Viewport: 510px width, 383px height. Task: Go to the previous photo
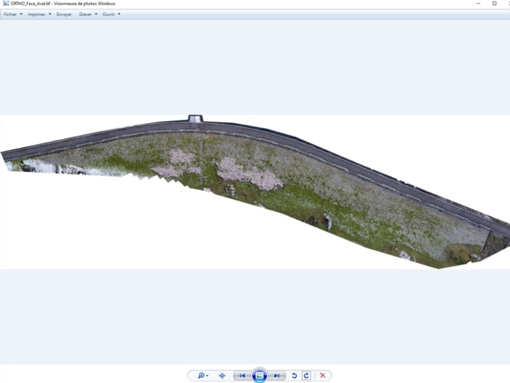pyautogui.click(x=242, y=376)
